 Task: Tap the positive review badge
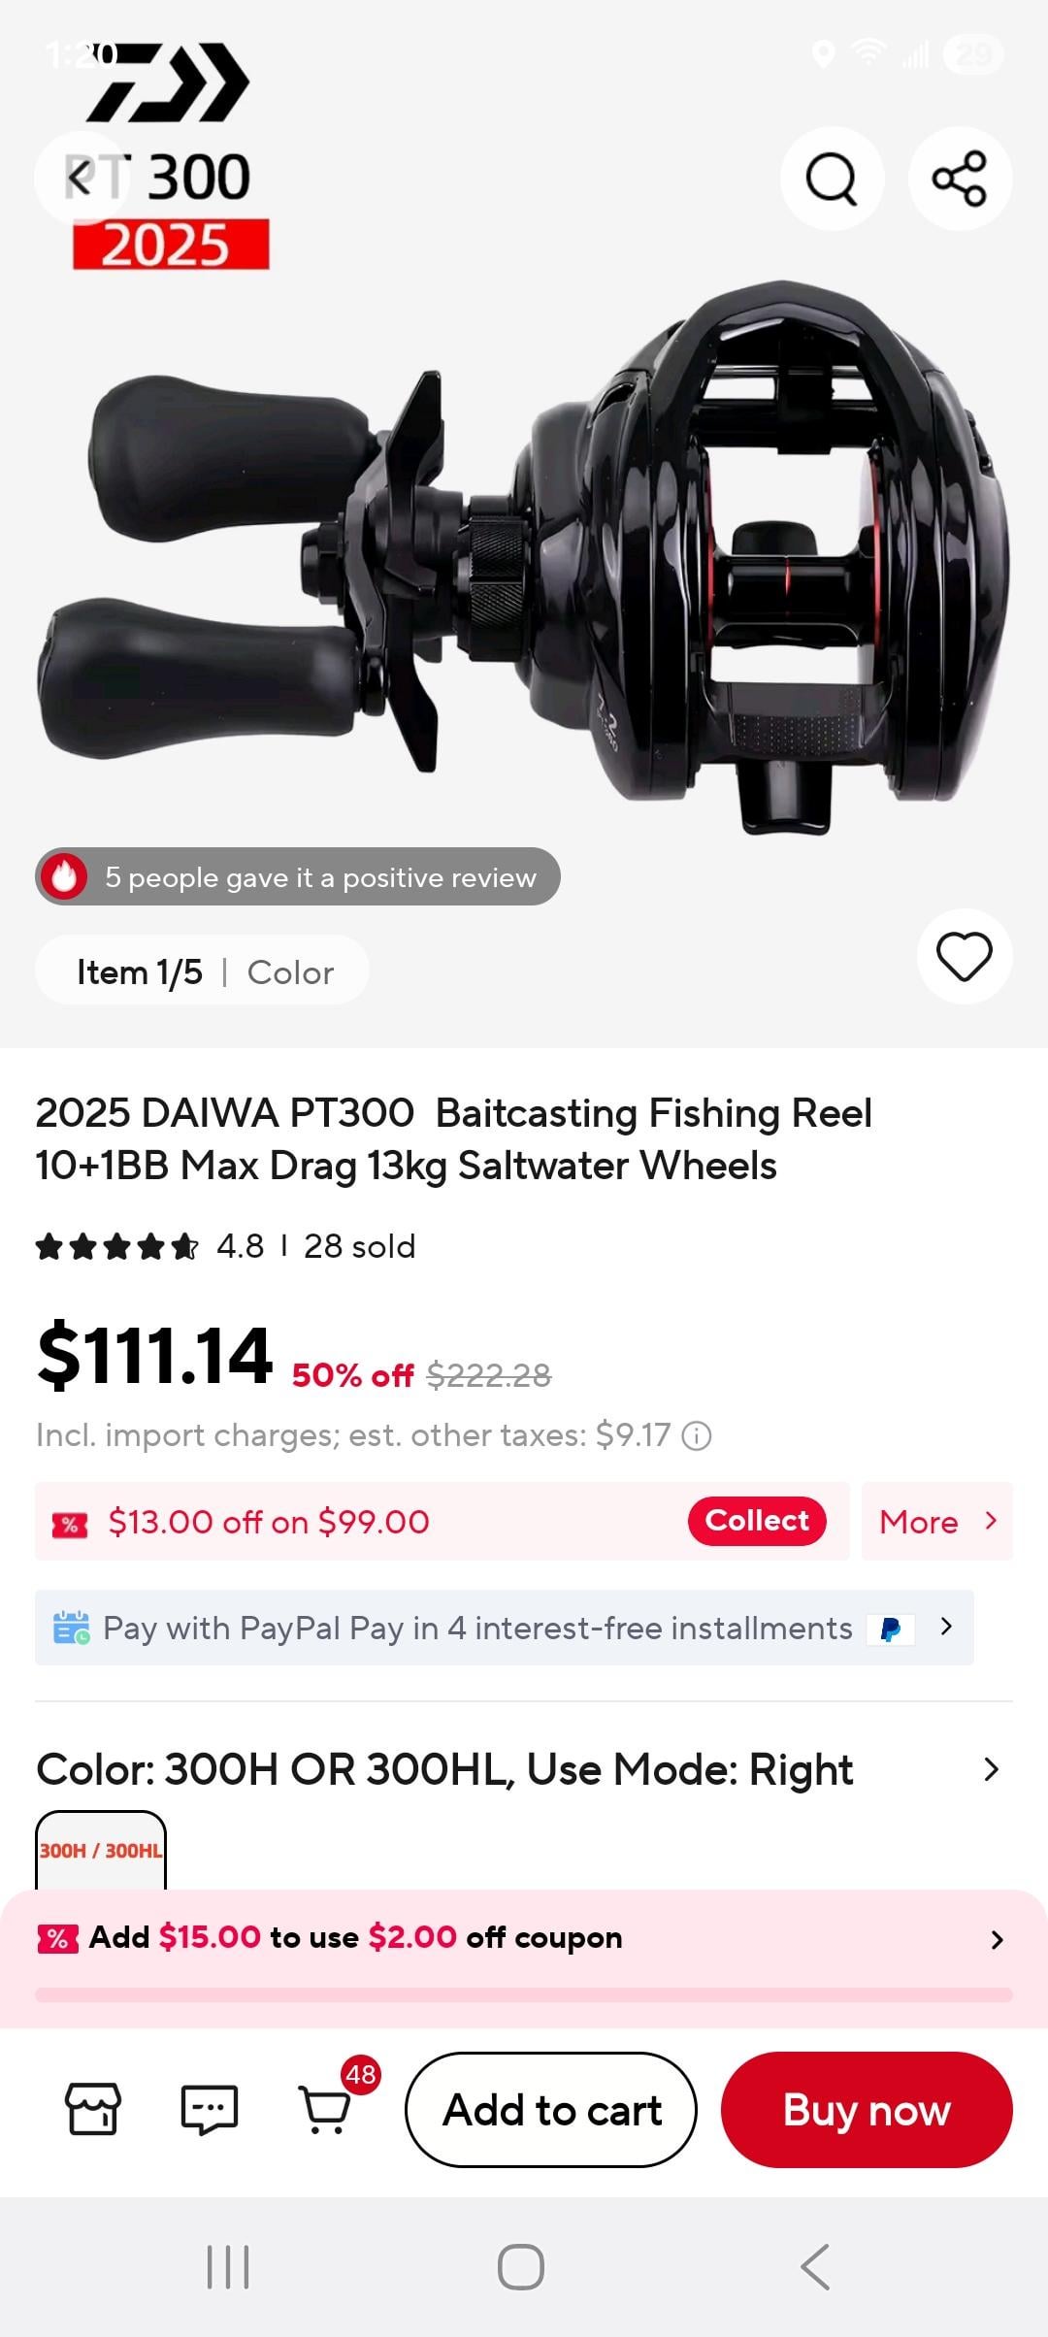[298, 877]
